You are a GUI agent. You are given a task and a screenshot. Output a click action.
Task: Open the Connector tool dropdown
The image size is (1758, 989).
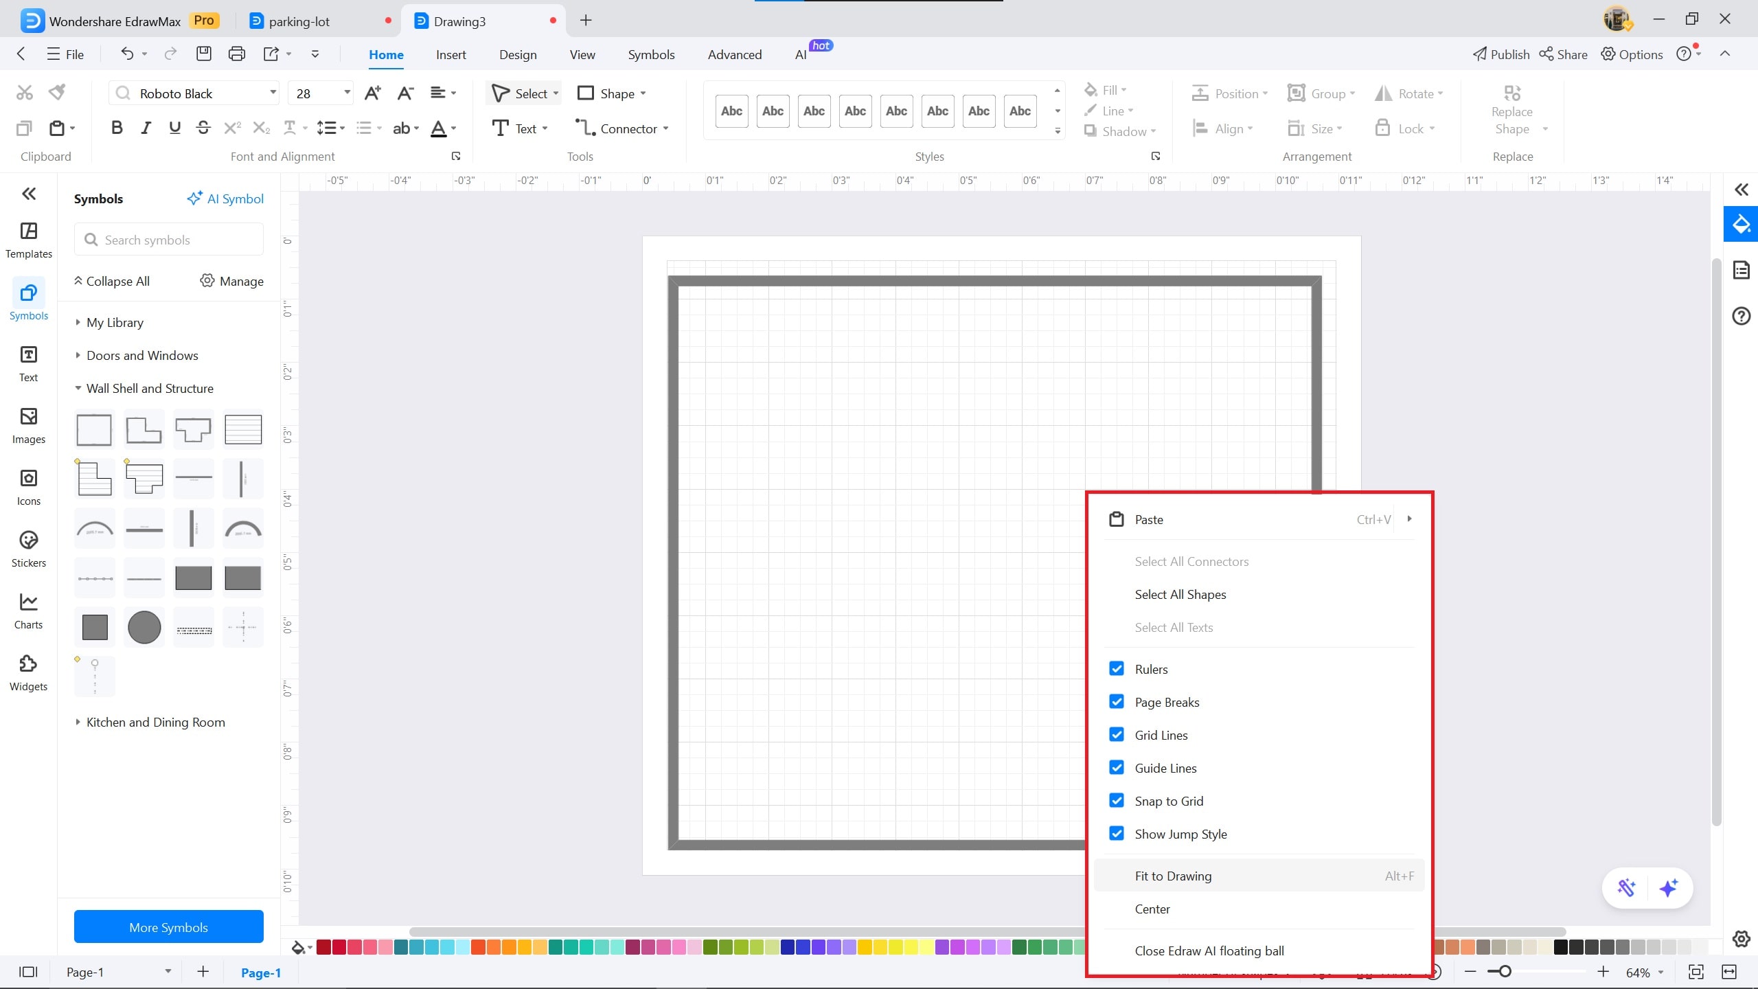click(x=665, y=128)
